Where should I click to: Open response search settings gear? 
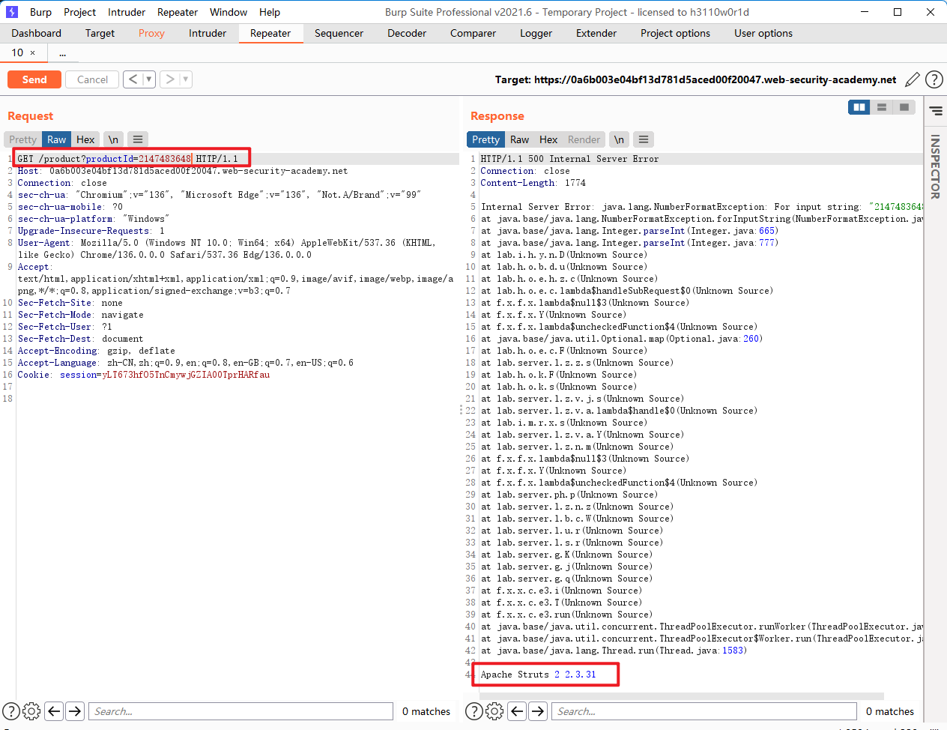point(494,711)
